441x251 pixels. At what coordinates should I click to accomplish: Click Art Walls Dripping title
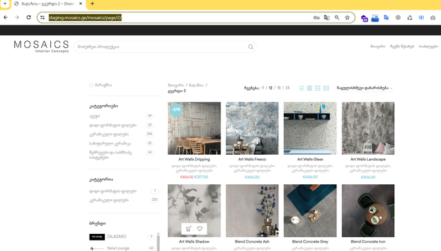tap(194, 159)
